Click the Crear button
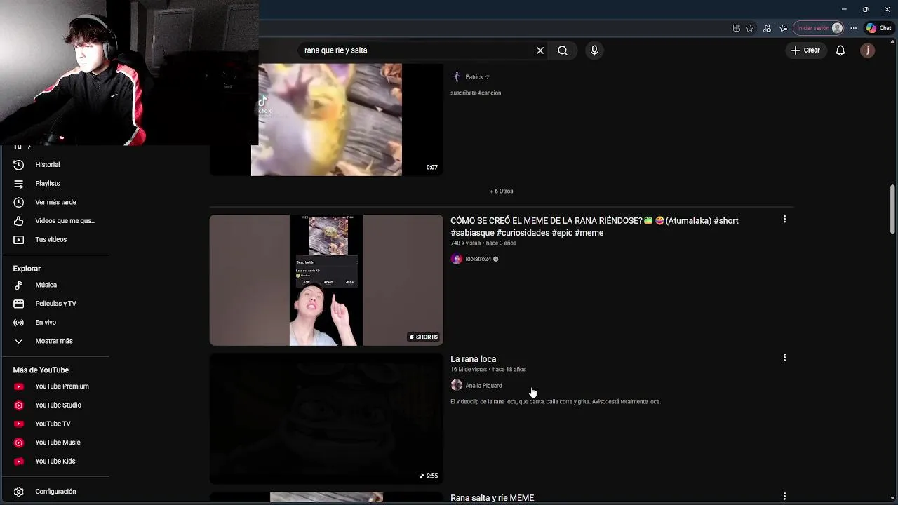The height and width of the screenshot is (505, 898). pyautogui.click(x=805, y=50)
